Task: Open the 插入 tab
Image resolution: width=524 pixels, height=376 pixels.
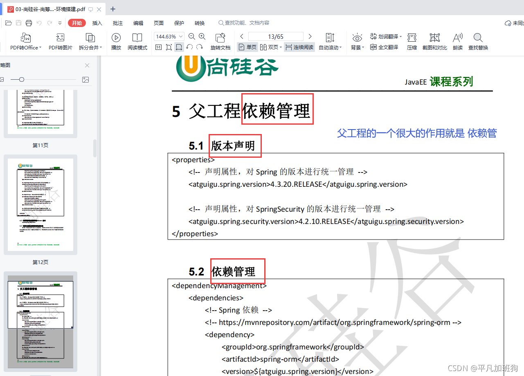Action: 97,23
